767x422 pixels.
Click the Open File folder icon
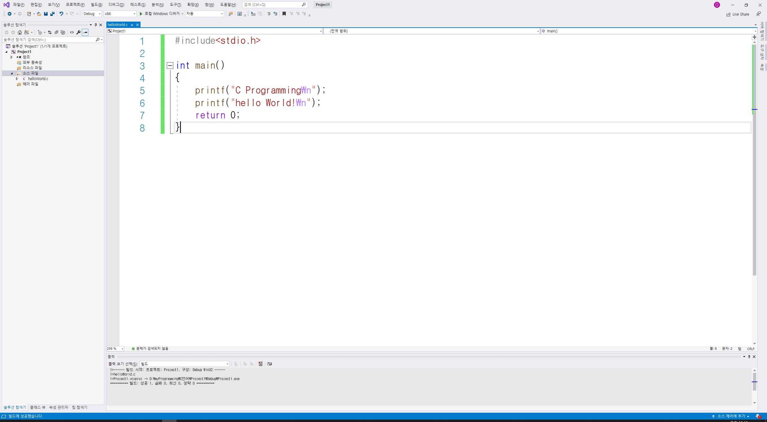click(x=39, y=14)
